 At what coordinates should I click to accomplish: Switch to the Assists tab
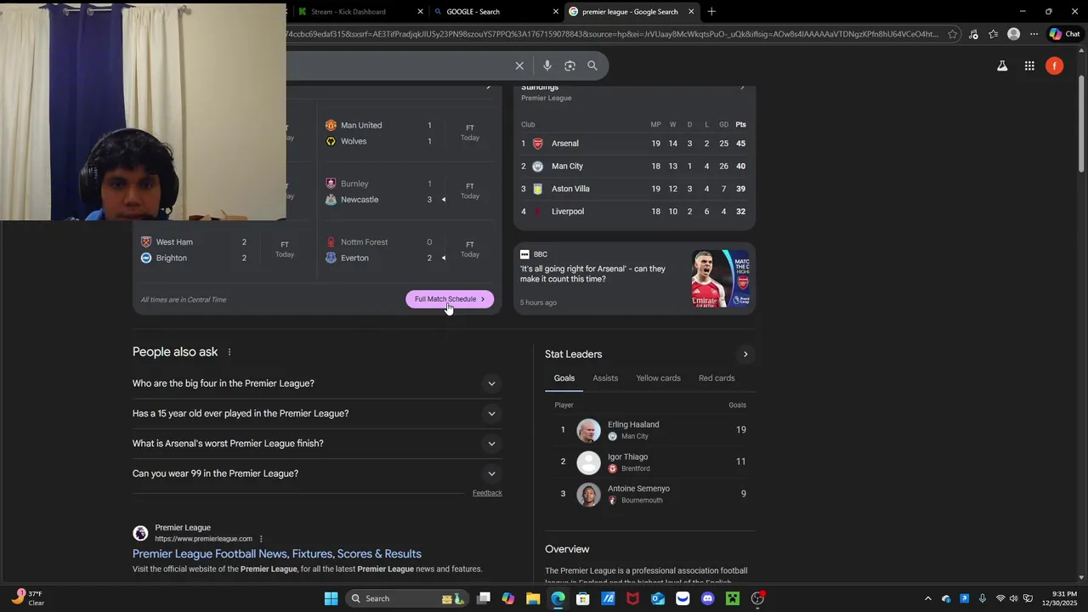pos(605,378)
